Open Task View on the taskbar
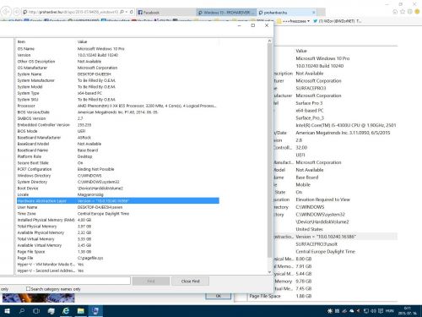This screenshot has height=317, width=422. click(36, 311)
